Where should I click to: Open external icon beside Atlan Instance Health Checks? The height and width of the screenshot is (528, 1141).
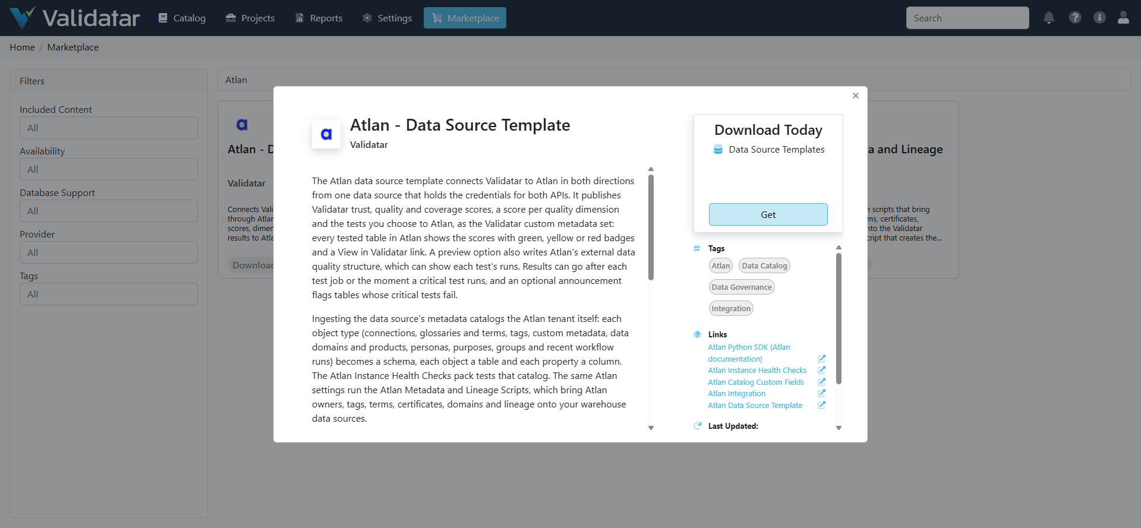(821, 370)
